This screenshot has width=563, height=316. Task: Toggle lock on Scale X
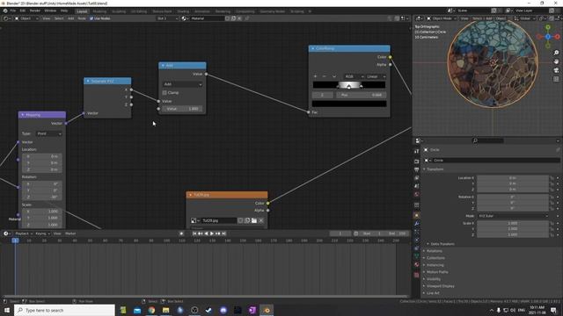point(552,223)
